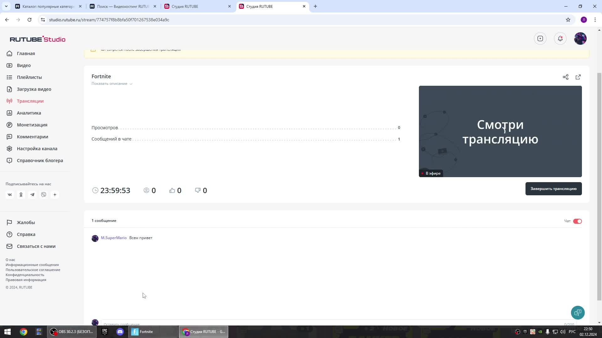Image resolution: width=602 pixels, height=338 pixels.
Task: Select Аналитика in the left sidebar
Action: point(28,113)
